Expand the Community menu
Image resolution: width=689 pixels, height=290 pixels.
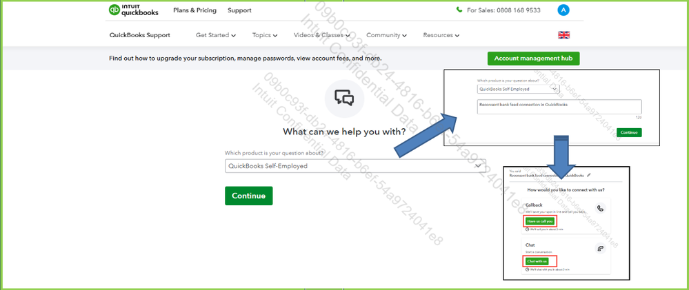click(x=386, y=35)
